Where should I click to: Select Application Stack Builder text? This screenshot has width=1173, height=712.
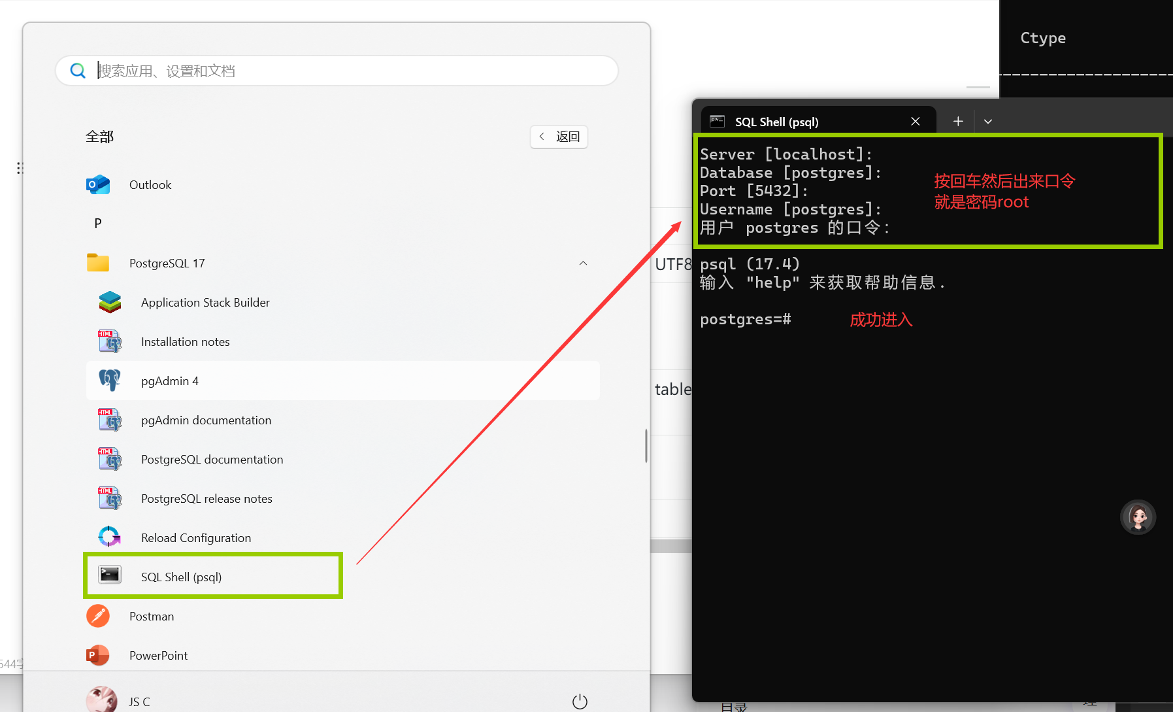[205, 302]
